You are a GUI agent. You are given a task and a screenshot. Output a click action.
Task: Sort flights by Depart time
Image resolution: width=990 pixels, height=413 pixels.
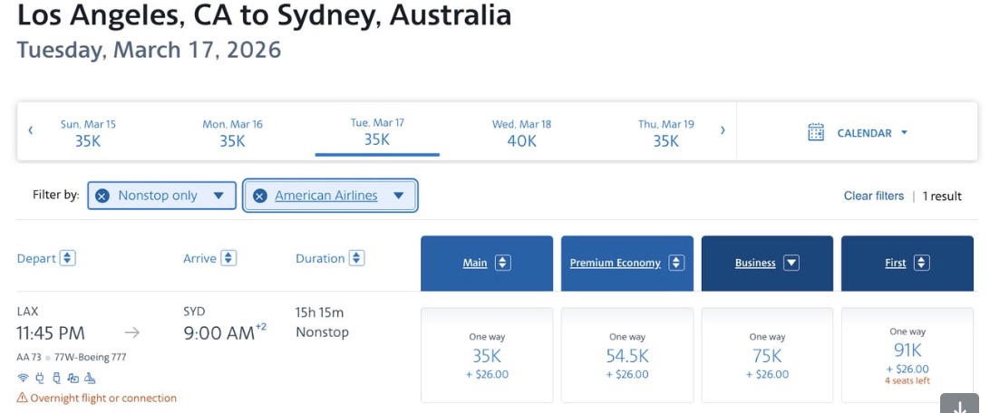pos(68,258)
